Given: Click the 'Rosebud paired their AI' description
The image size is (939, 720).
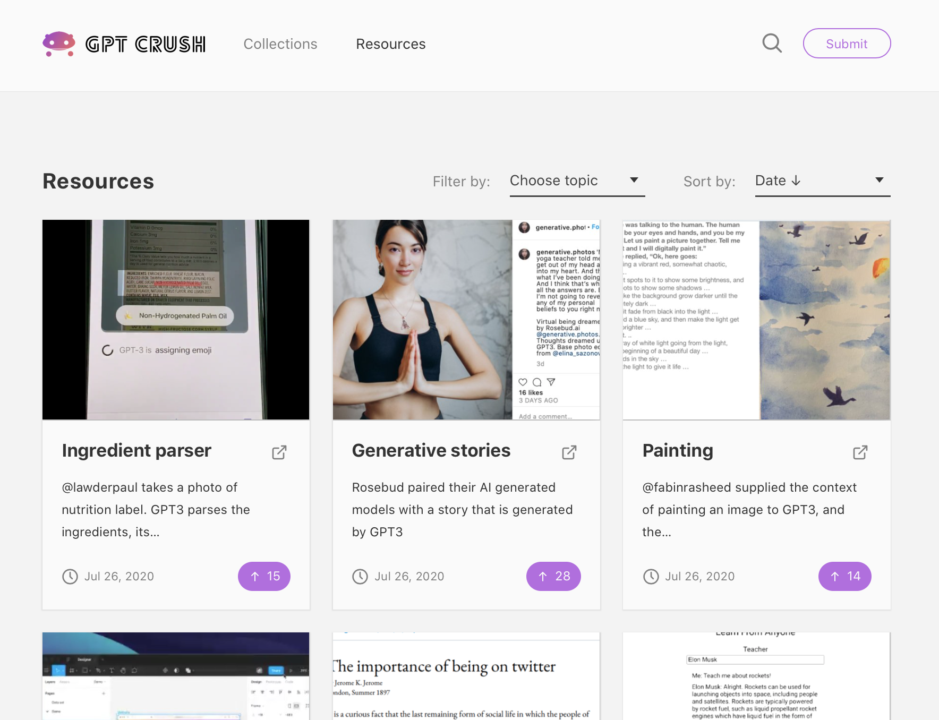Looking at the screenshot, I should coord(462,510).
